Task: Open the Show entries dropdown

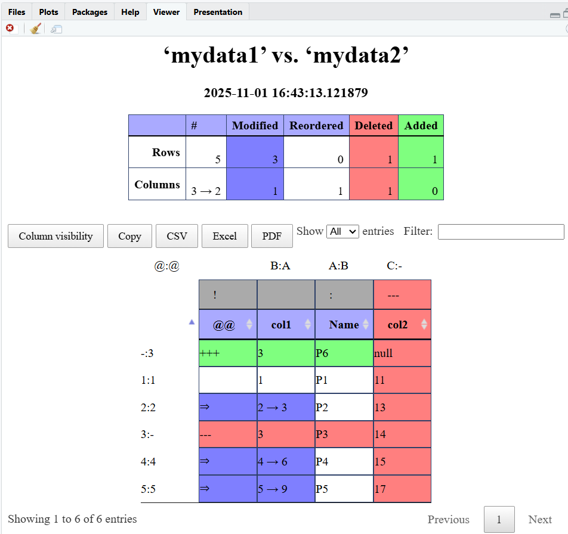Action: [x=342, y=231]
